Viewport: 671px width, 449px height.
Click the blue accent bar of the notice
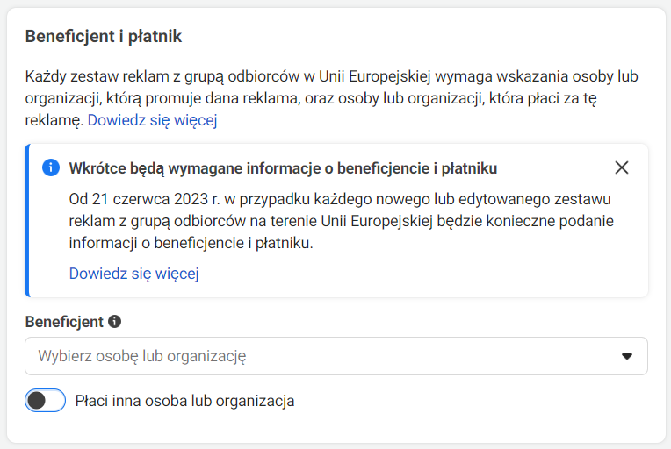click(27, 221)
